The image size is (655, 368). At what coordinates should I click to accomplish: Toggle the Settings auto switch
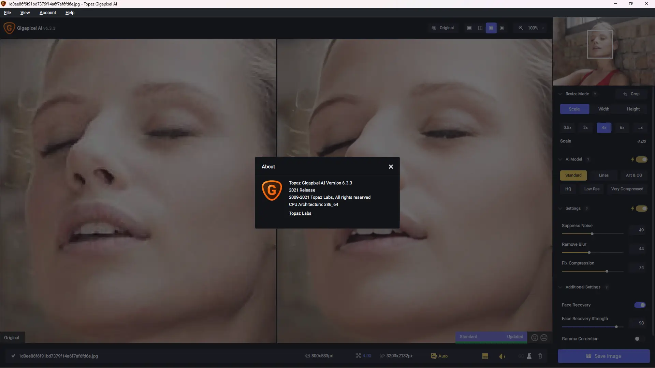tap(642, 209)
